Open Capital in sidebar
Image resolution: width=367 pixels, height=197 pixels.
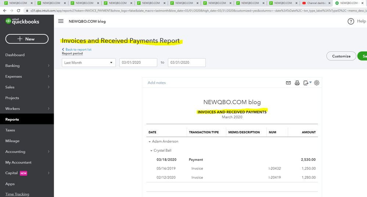11,173
